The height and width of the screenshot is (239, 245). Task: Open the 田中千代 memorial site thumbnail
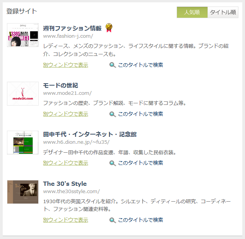23,143
